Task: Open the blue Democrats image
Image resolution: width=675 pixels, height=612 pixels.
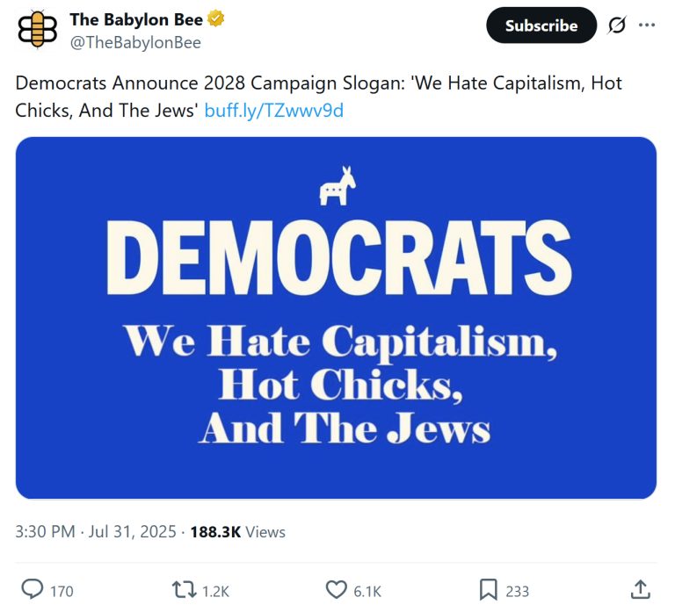Action: [336, 318]
